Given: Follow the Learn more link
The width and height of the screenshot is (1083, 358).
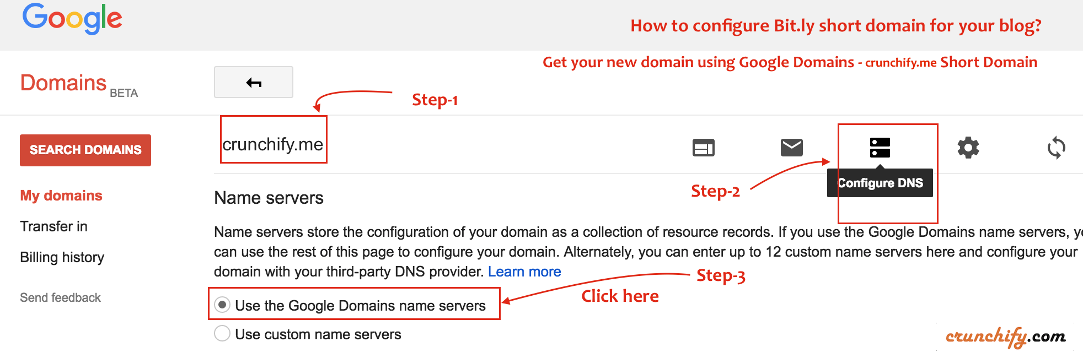Looking at the screenshot, I should (524, 272).
